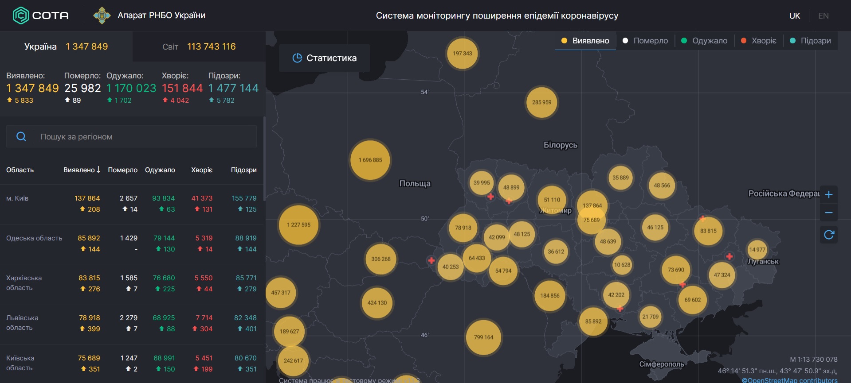Click the region list scrollbar
The image size is (851, 383).
click(x=264, y=159)
